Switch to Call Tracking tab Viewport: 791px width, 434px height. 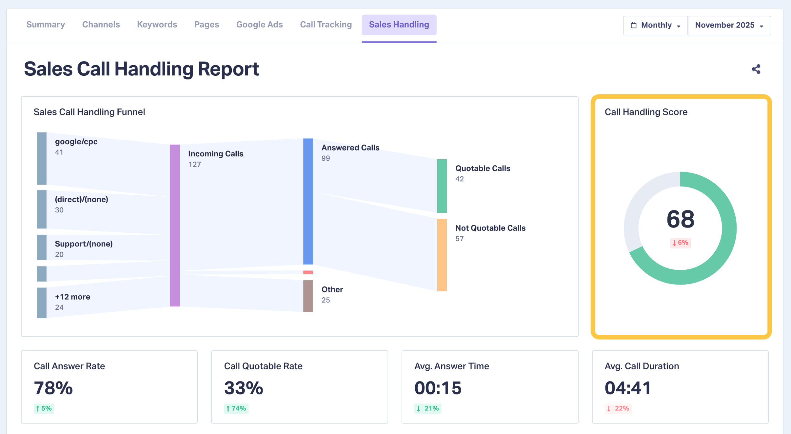326,25
